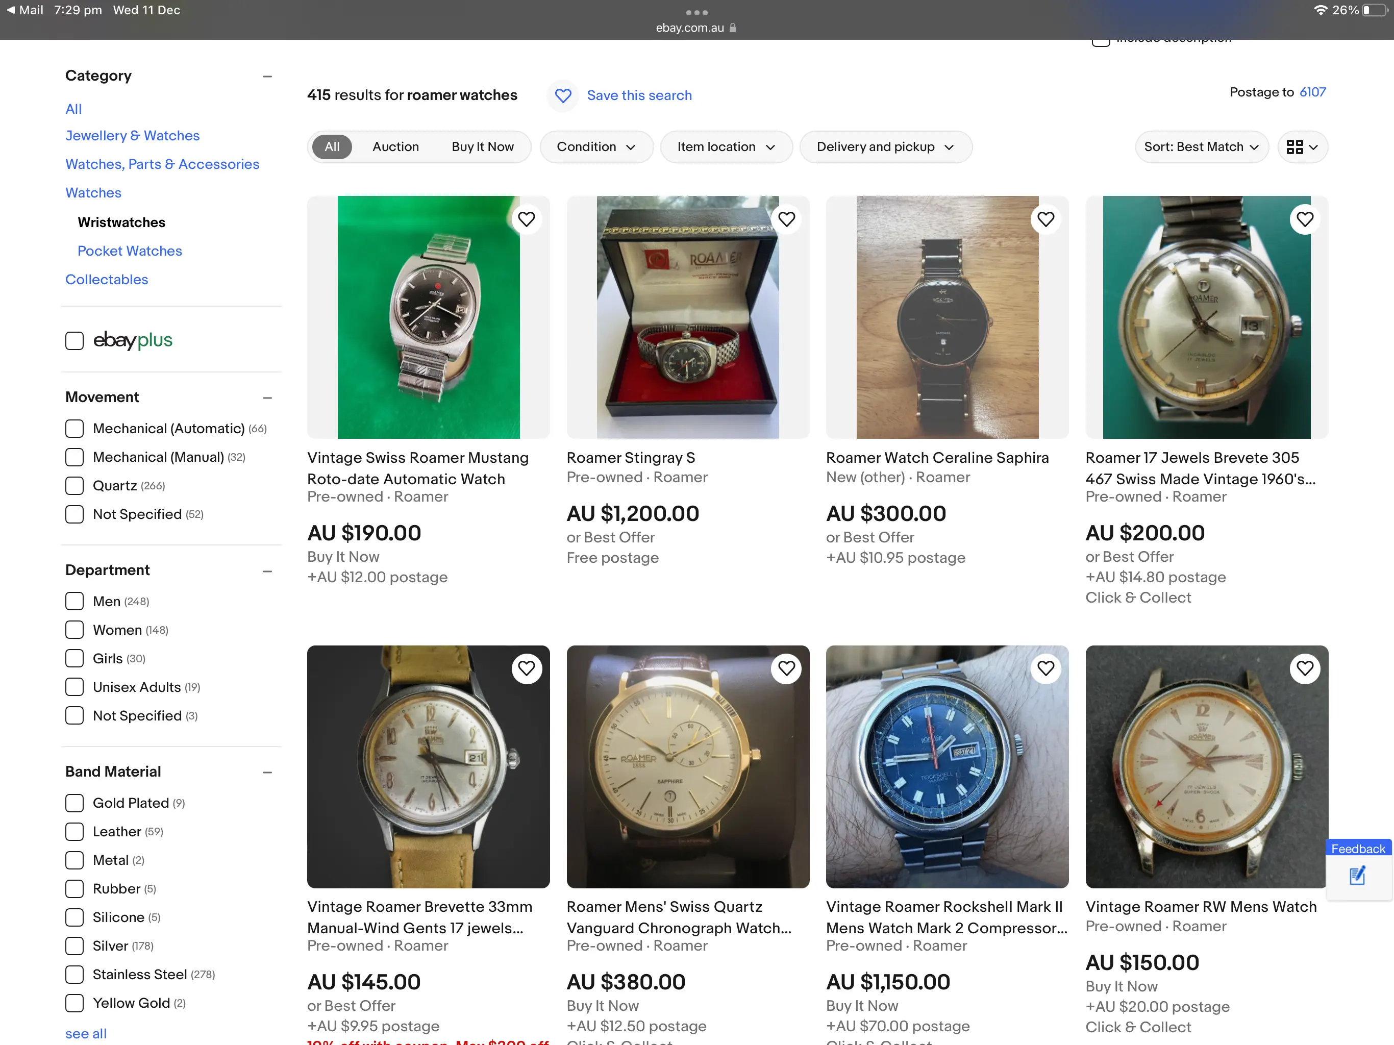Add Roamer Stingray S to watchlist via heart icon
Viewport: 1394px width, 1045px height.
coord(786,219)
